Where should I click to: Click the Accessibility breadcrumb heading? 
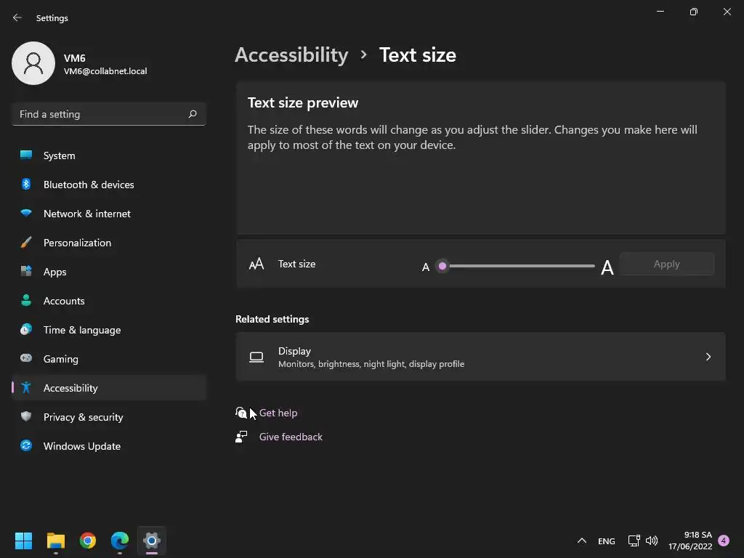tap(291, 55)
